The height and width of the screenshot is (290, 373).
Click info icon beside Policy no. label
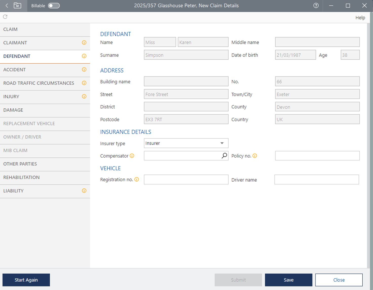[x=255, y=156]
